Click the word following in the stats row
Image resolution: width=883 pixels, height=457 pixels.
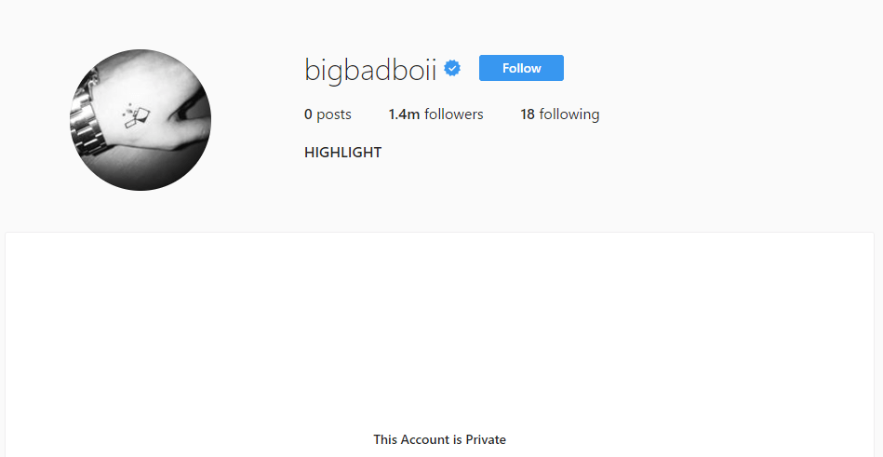tap(569, 115)
